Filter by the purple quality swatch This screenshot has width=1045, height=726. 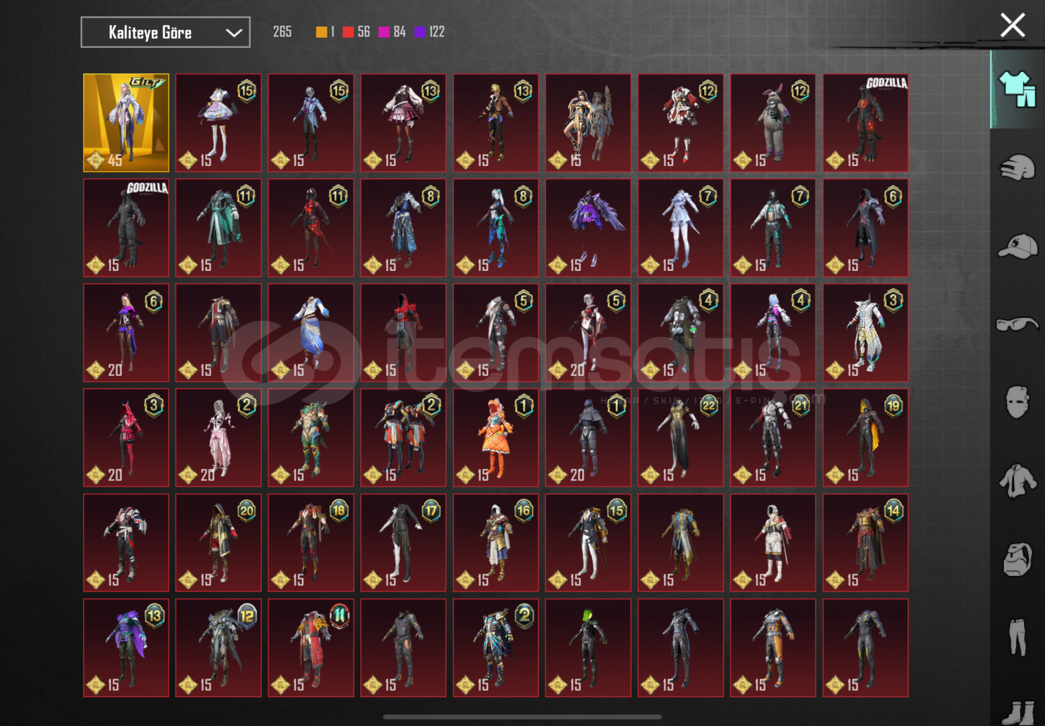[x=420, y=32]
